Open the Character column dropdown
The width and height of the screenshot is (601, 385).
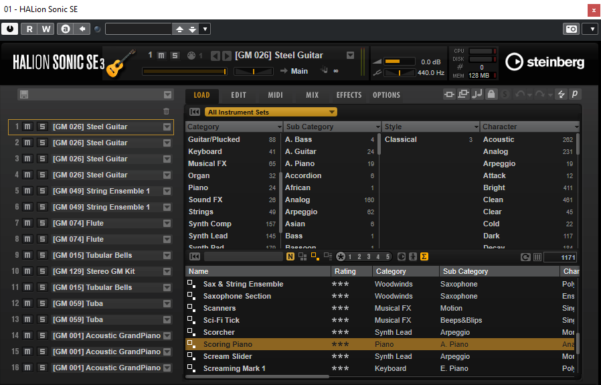pyautogui.click(x=576, y=127)
